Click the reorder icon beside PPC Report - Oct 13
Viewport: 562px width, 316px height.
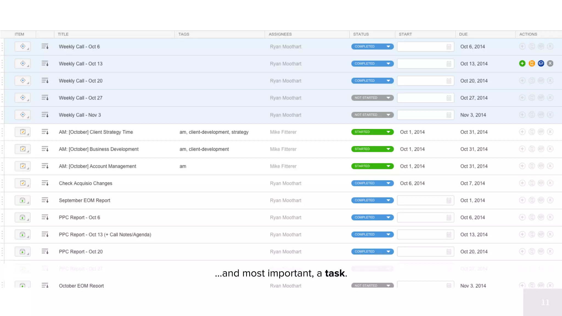[45, 234]
